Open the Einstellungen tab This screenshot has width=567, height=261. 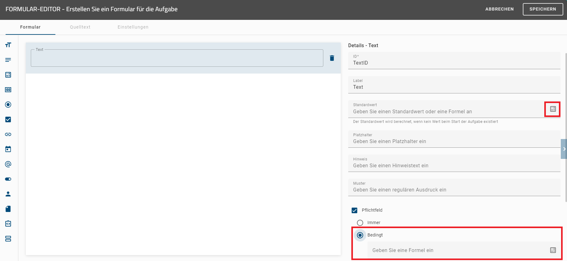point(133,27)
